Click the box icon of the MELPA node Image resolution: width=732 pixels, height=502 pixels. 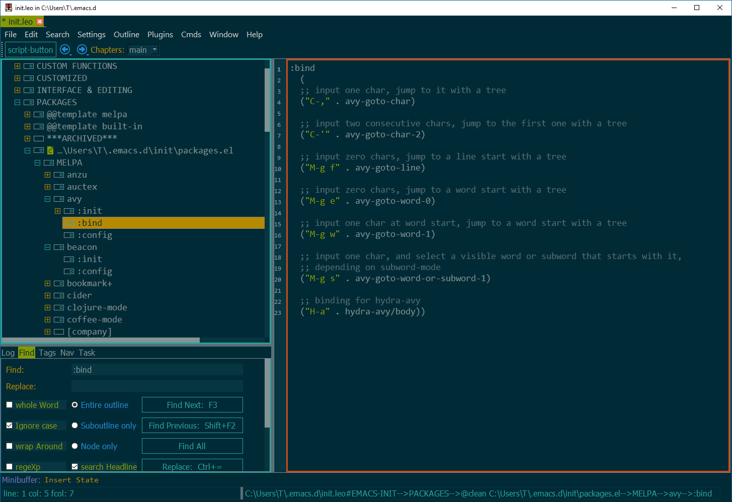click(49, 163)
